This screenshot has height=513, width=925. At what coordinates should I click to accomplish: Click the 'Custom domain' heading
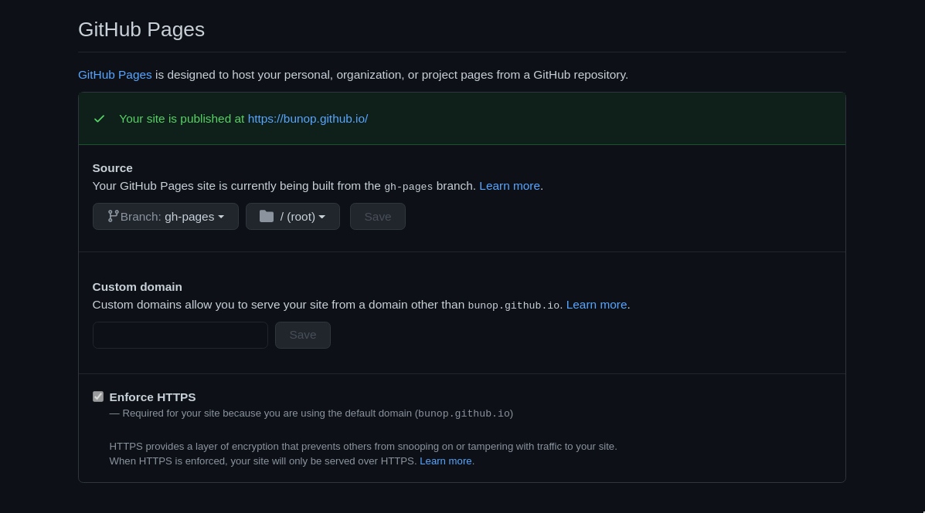[138, 287]
